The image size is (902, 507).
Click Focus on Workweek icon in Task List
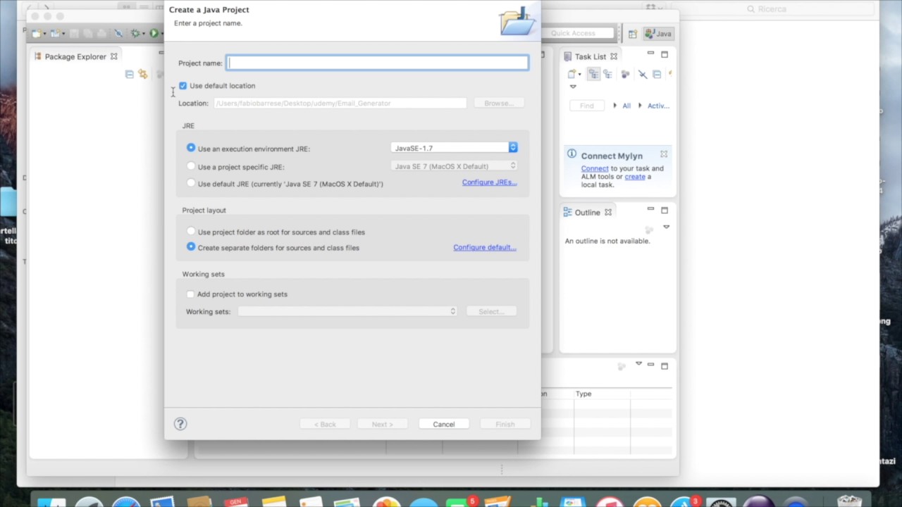625,74
